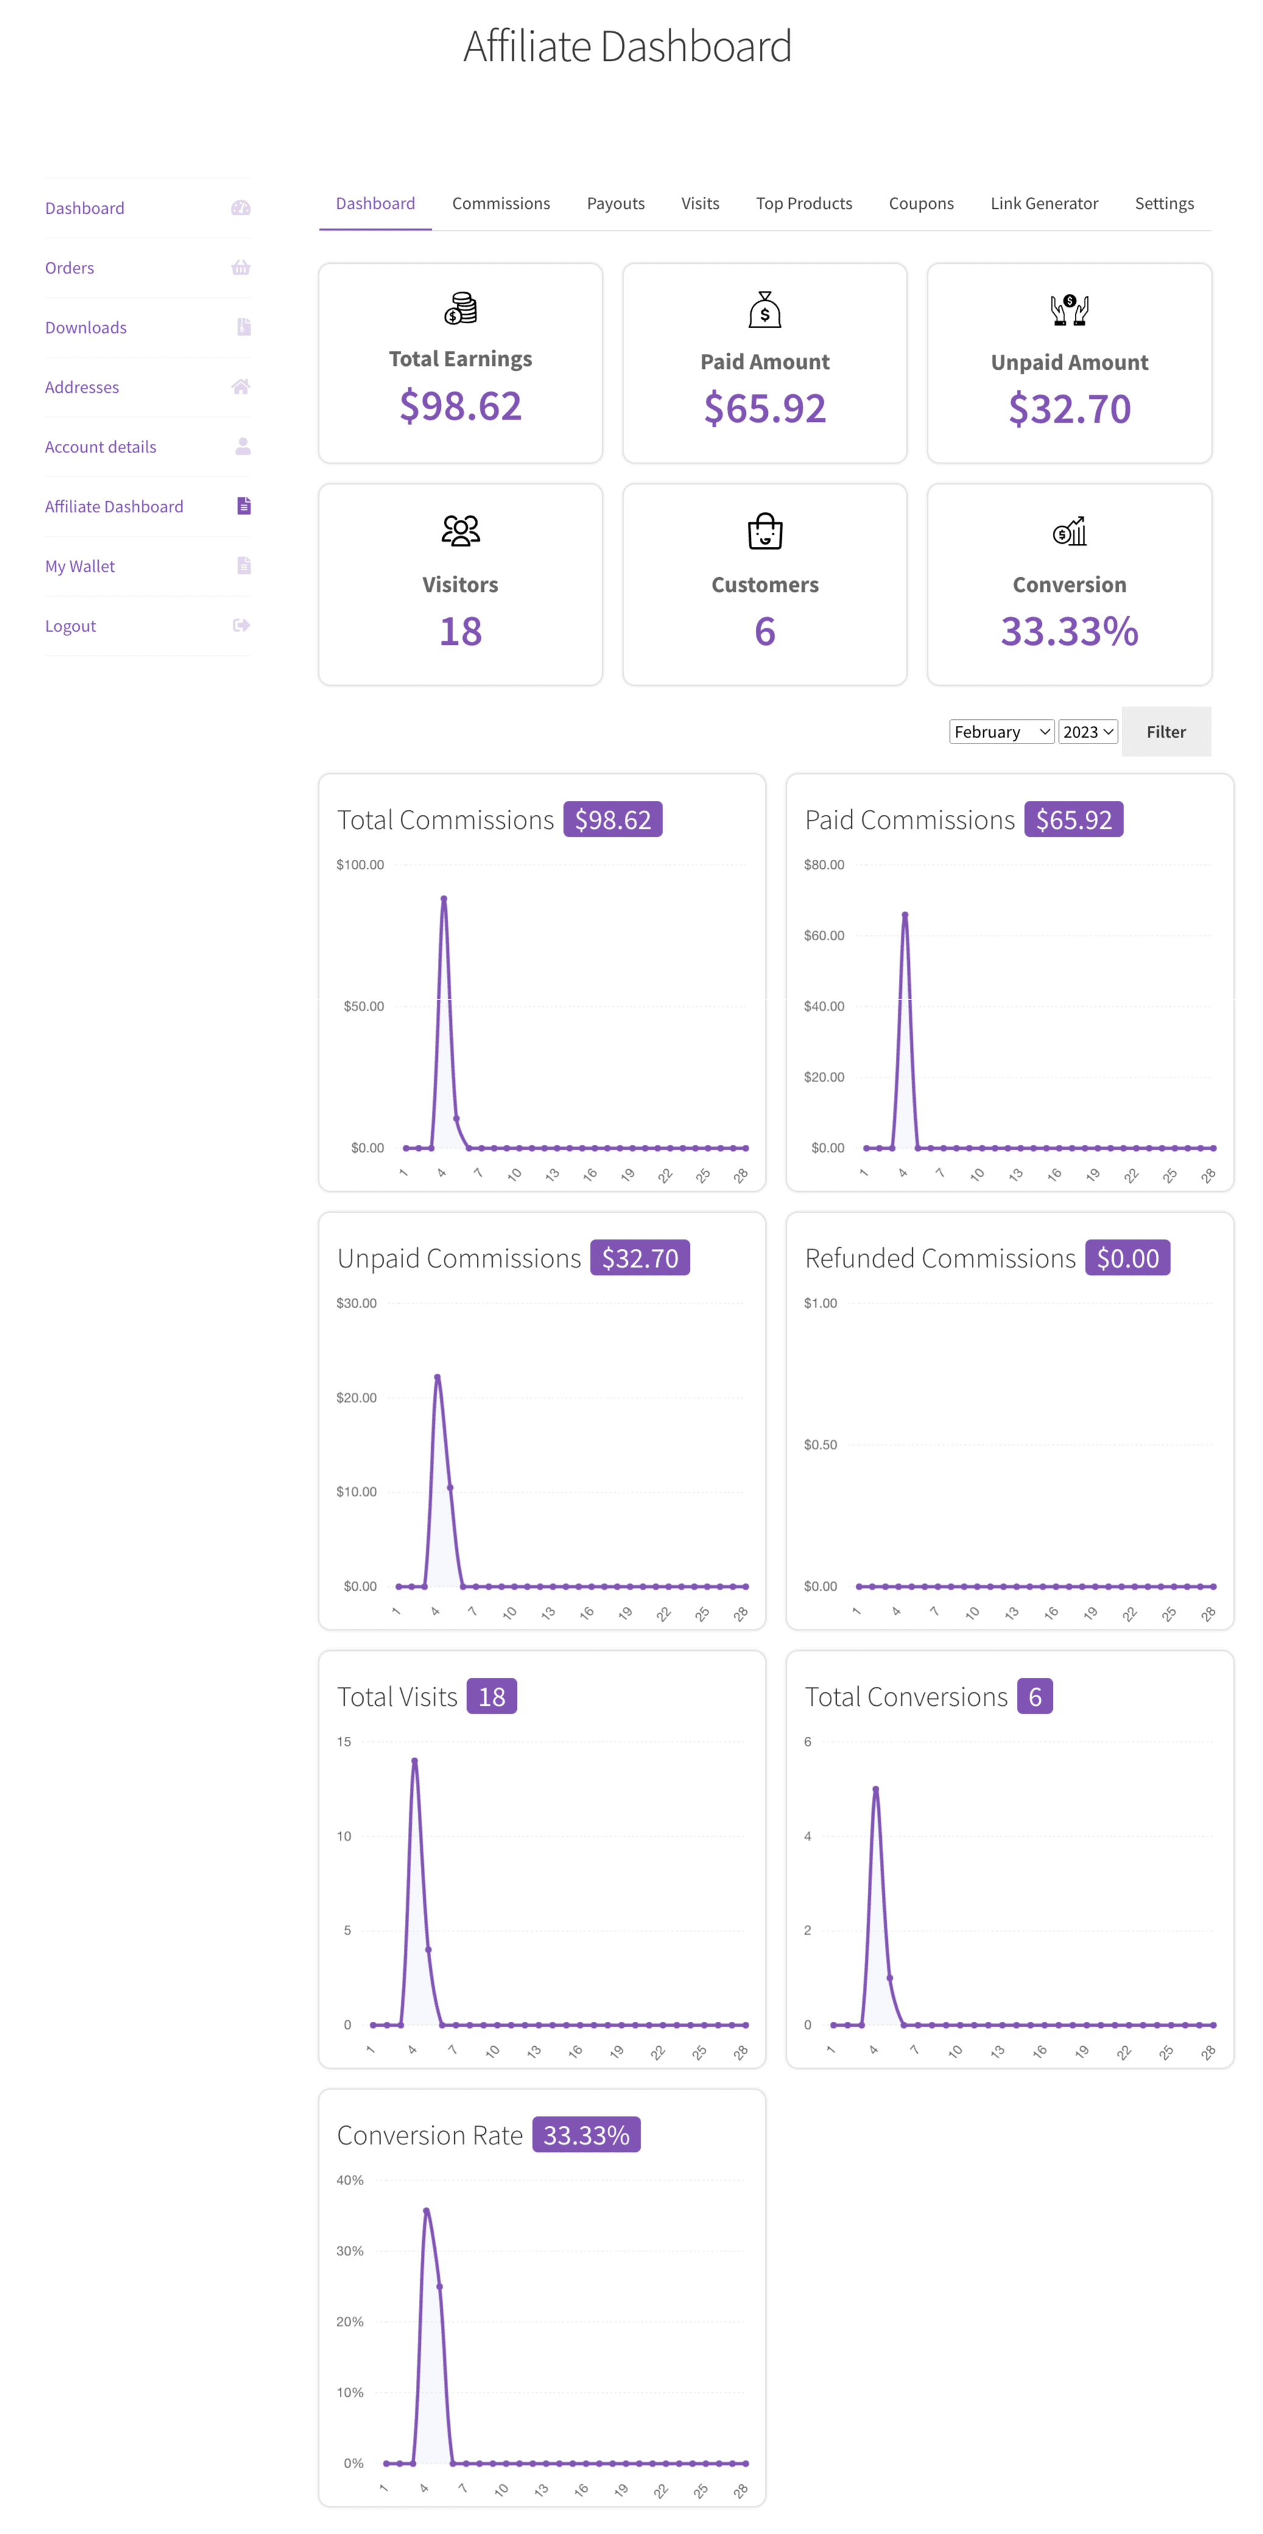Screen dimensions: 1263x2534
Task: Click the hands icon above Unpaid Amount
Action: coord(1068,310)
